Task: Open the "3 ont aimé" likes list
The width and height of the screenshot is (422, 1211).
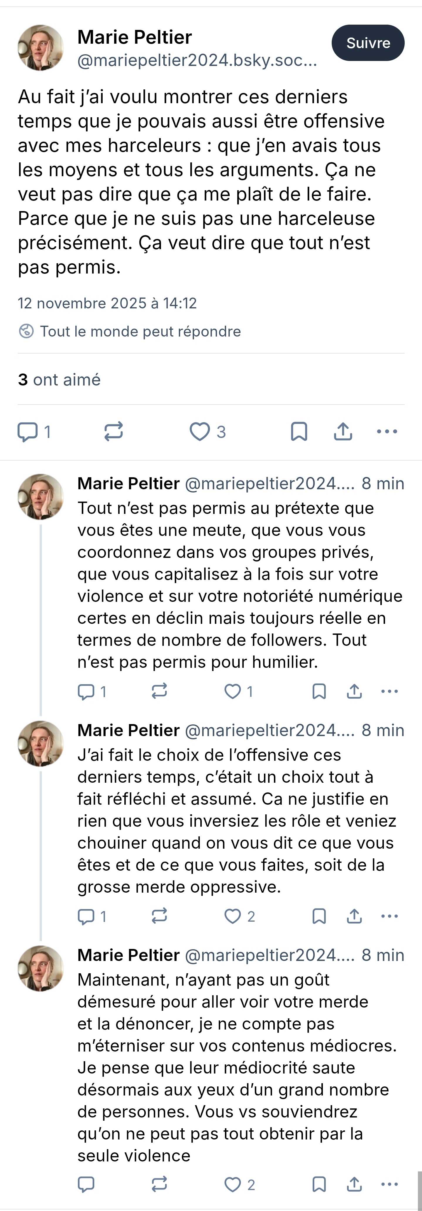Action: coord(59,379)
